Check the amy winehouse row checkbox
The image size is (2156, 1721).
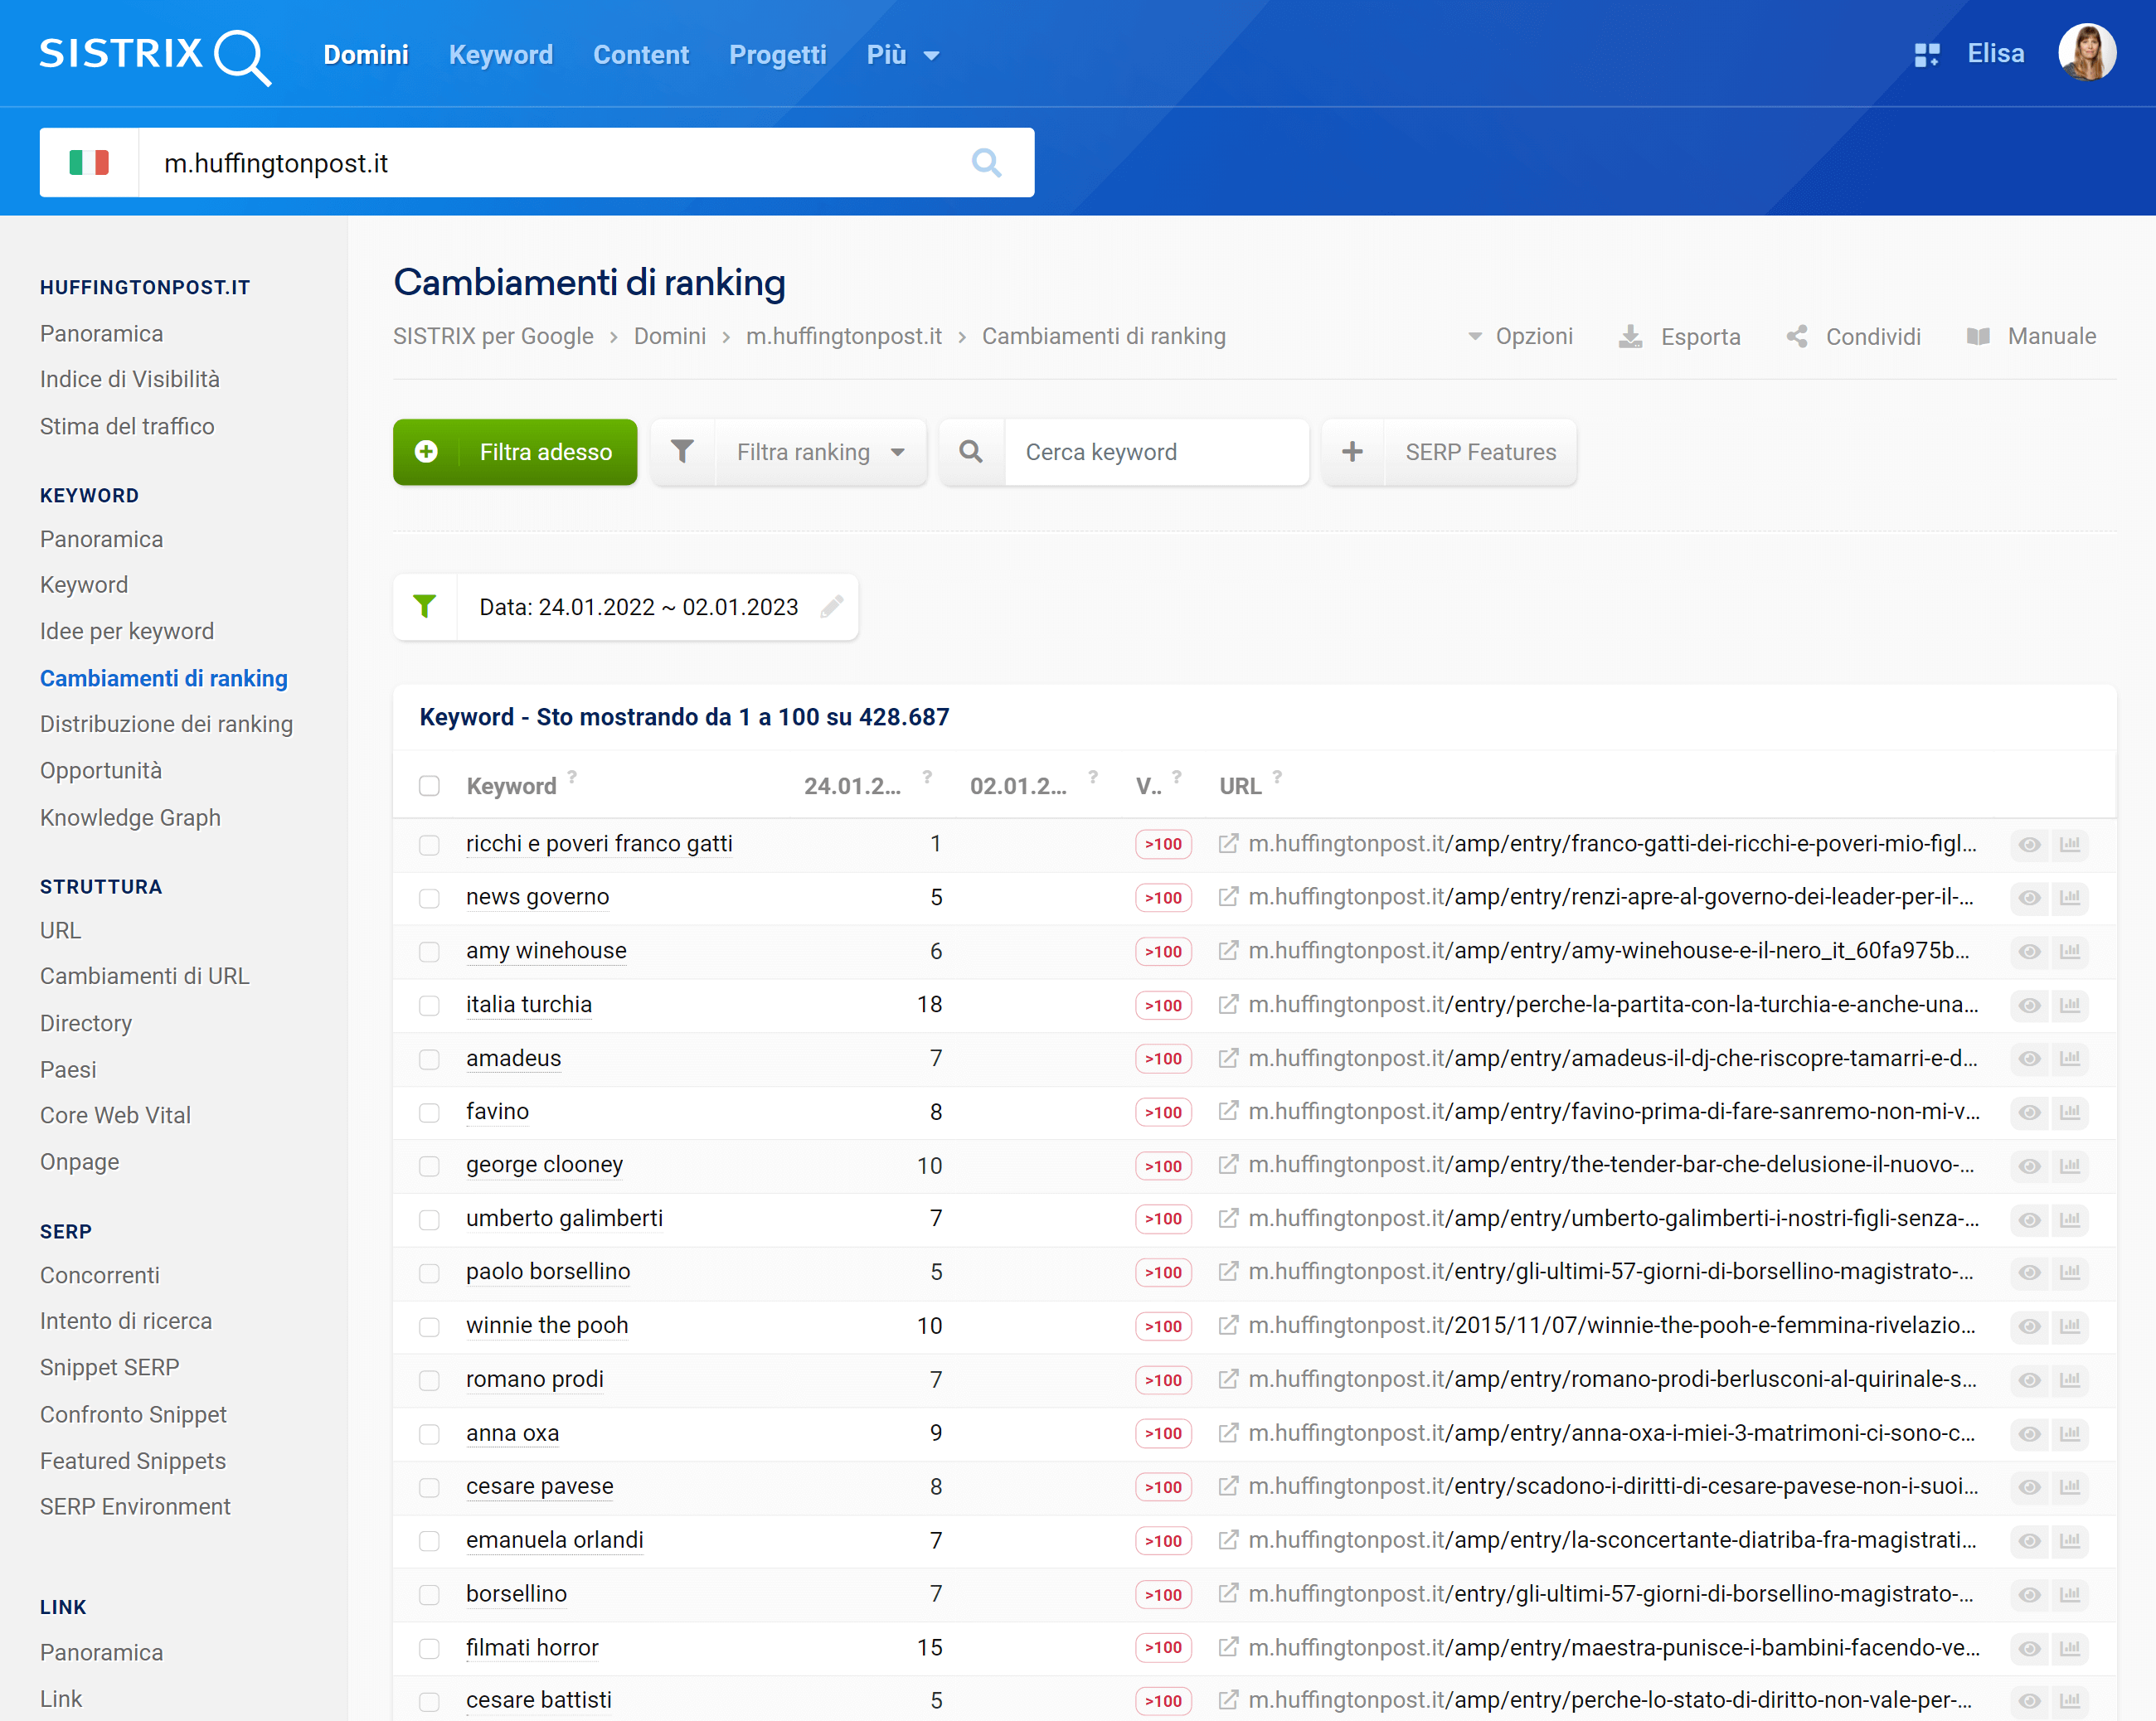[429, 951]
